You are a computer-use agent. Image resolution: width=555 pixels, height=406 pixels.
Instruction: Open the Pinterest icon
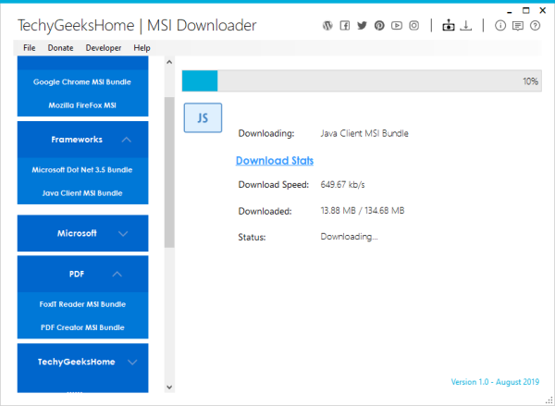point(379,26)
